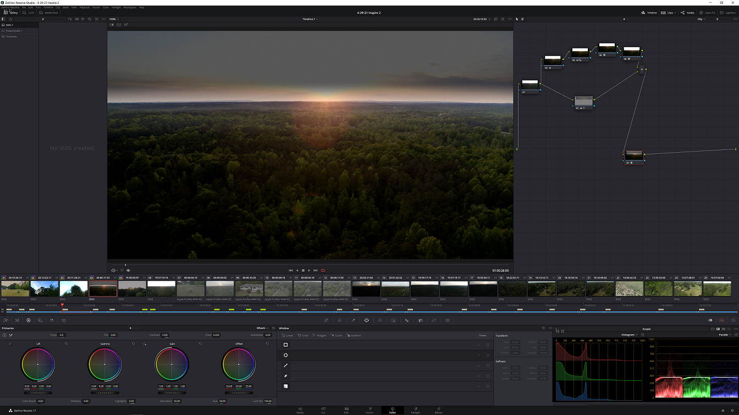Open the File menu
739x415 pixels.
tap(24, 7)
